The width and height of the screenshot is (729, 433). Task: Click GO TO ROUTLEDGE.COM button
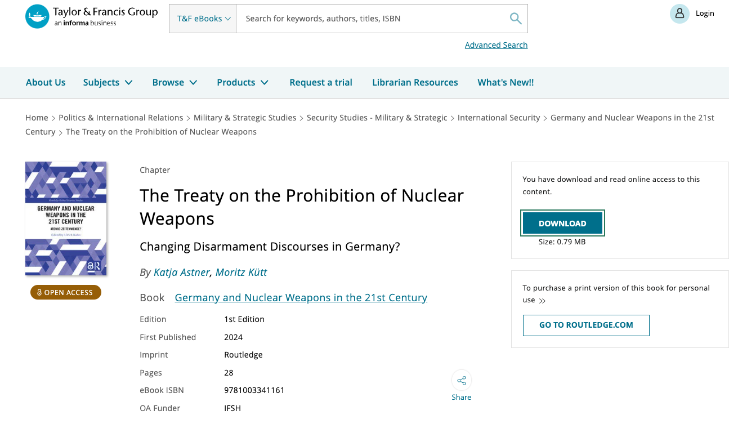click(586, 325)
